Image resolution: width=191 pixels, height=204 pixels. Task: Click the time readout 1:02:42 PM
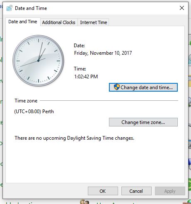tap(86, 77)
